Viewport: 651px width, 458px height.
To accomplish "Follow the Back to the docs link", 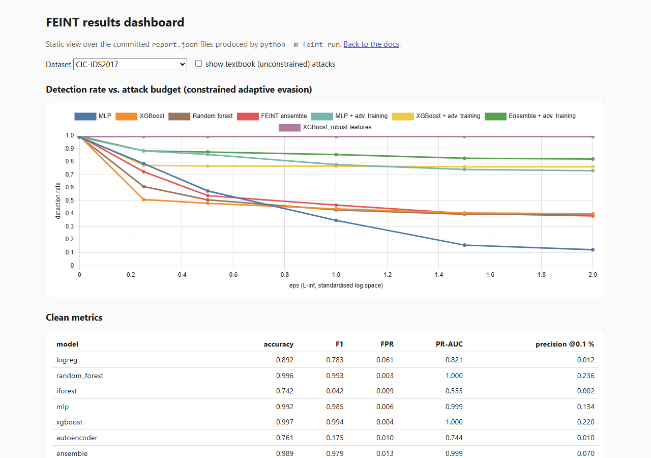I will click(x=371, y=44).
